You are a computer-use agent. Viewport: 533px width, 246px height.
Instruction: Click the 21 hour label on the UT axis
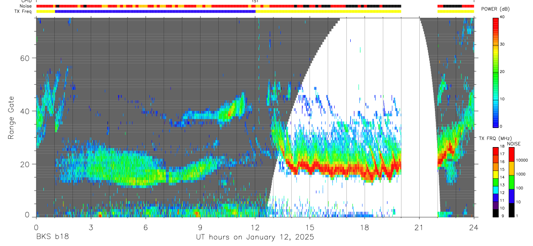(x=419, y=226)
